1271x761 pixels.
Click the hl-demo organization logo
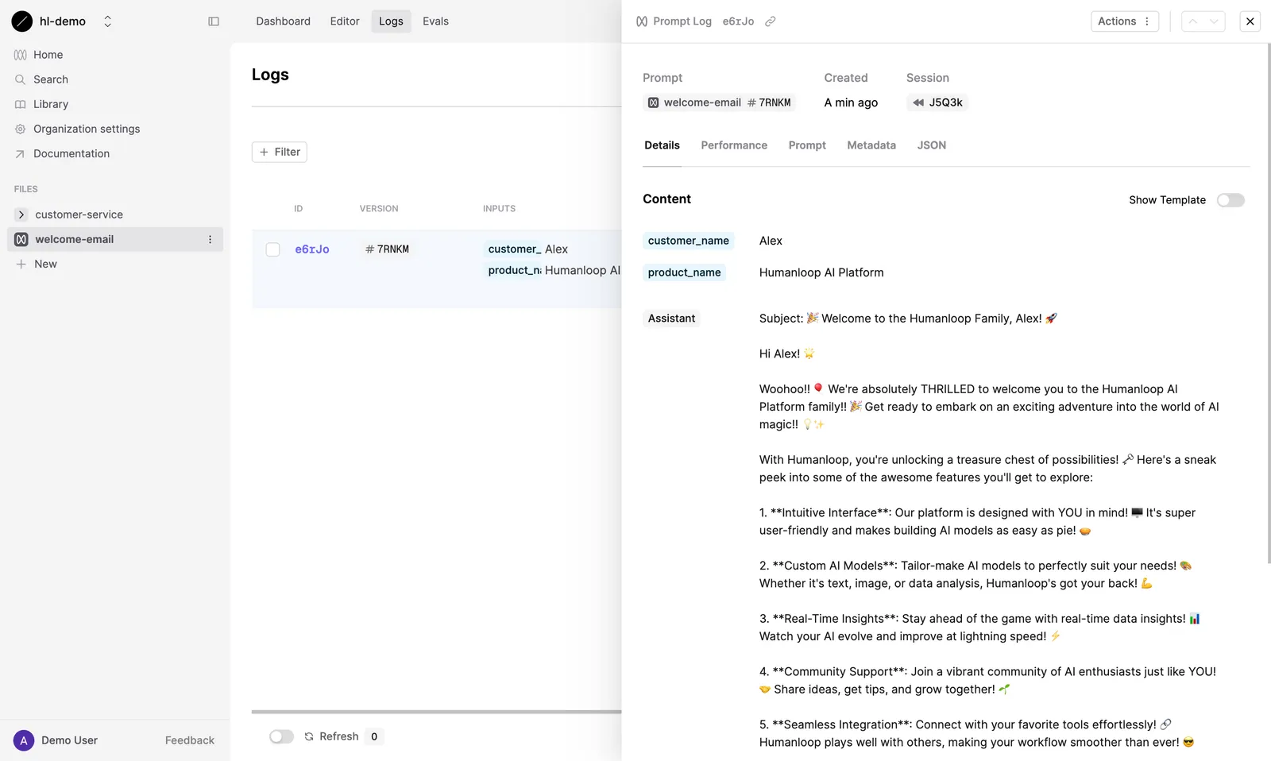pos(22,21)
